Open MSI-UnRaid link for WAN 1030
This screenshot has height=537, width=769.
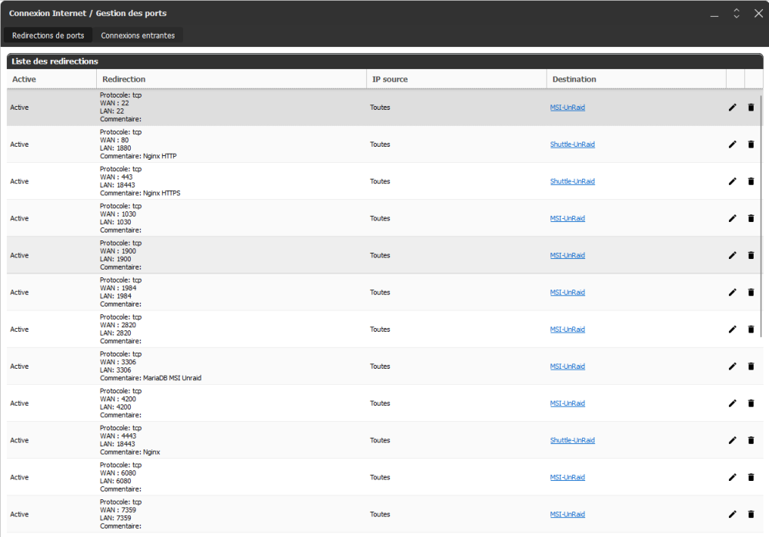point(568,218)
